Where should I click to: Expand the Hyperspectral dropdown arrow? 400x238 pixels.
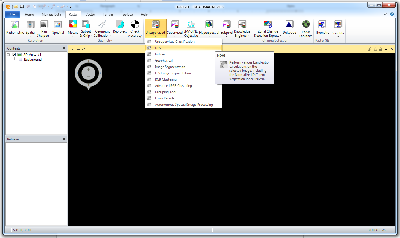(209, 36)
